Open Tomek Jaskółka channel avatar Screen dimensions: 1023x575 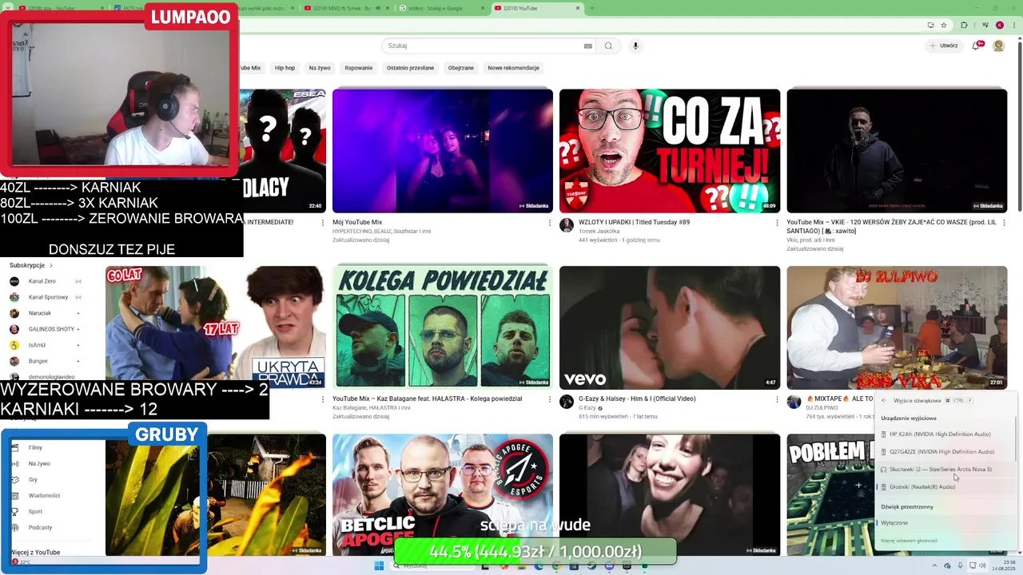click(567, 225)
